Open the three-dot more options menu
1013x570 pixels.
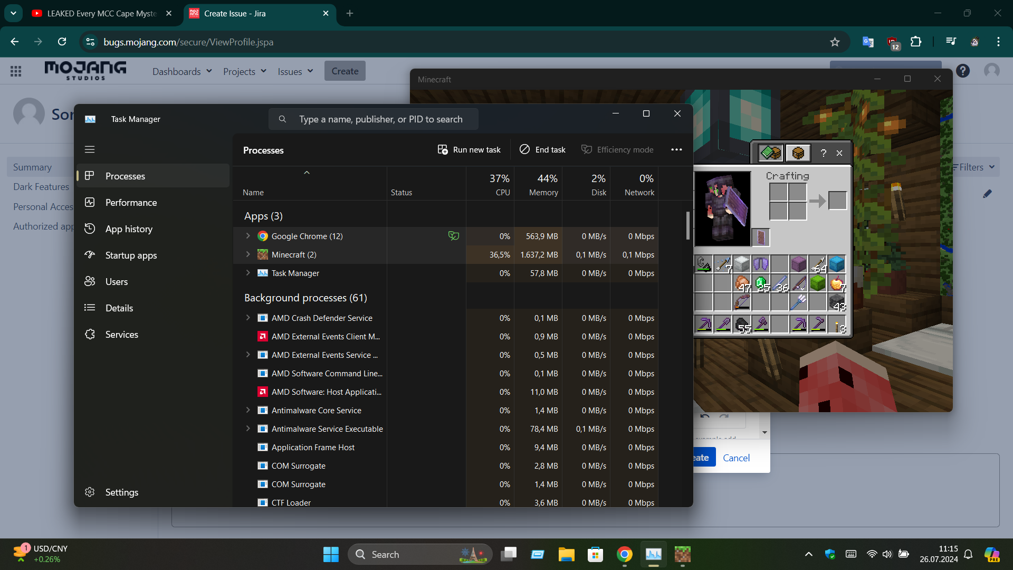click(x=676, y=150)
